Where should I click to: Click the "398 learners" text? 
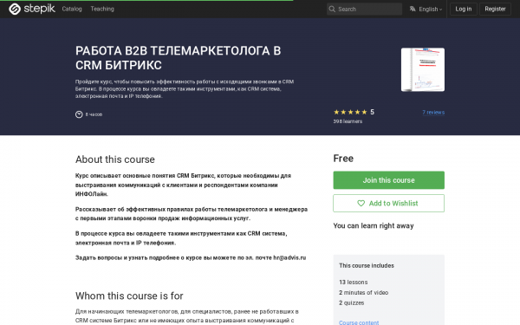[348, 121]
